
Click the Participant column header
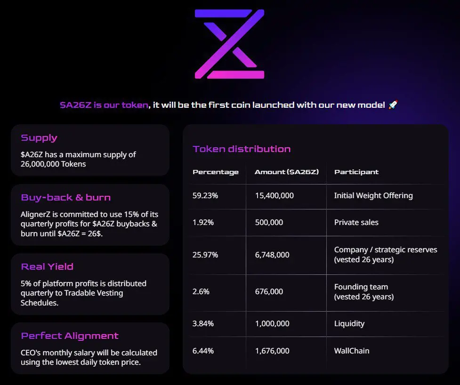coord(356,172)
